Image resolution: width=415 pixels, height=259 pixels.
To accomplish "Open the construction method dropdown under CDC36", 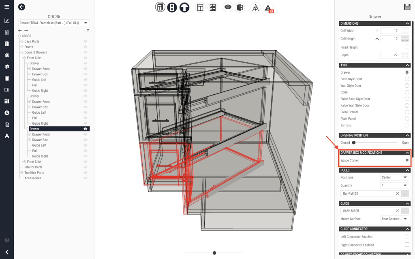I will [x=54, y=23].
